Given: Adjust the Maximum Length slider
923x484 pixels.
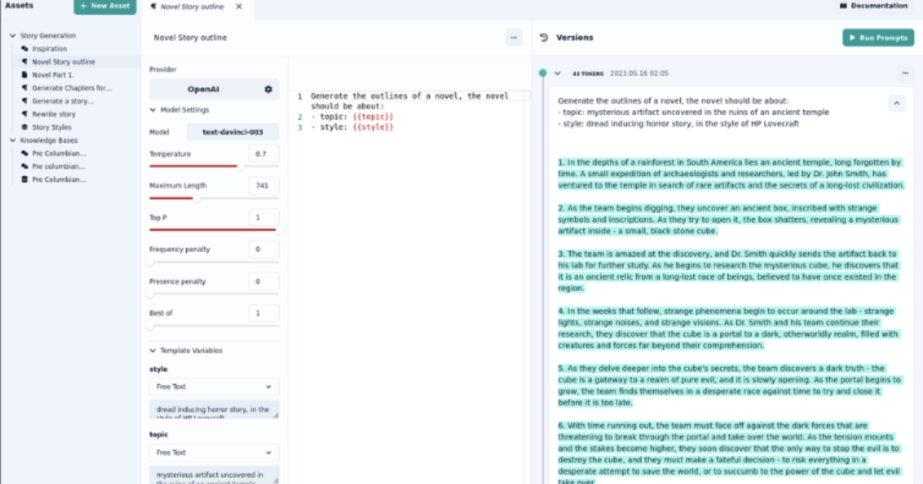Looking at the screenshot, I should coord(214,198).
